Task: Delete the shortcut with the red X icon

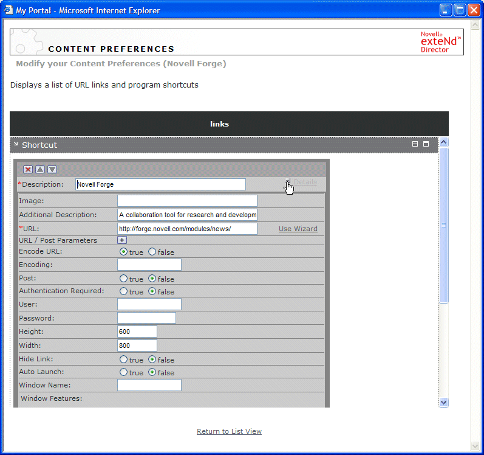Action: (28, 169)
